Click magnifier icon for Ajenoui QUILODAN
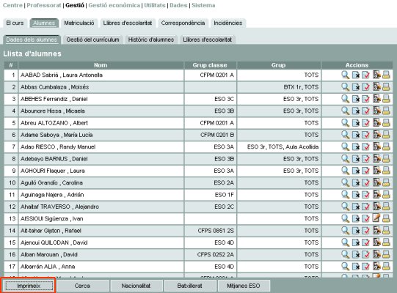 (345, 242)
